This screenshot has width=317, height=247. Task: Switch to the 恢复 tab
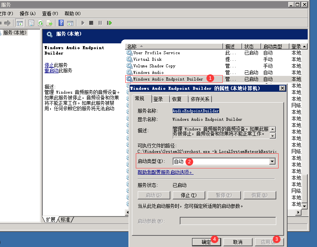(178, 99)
